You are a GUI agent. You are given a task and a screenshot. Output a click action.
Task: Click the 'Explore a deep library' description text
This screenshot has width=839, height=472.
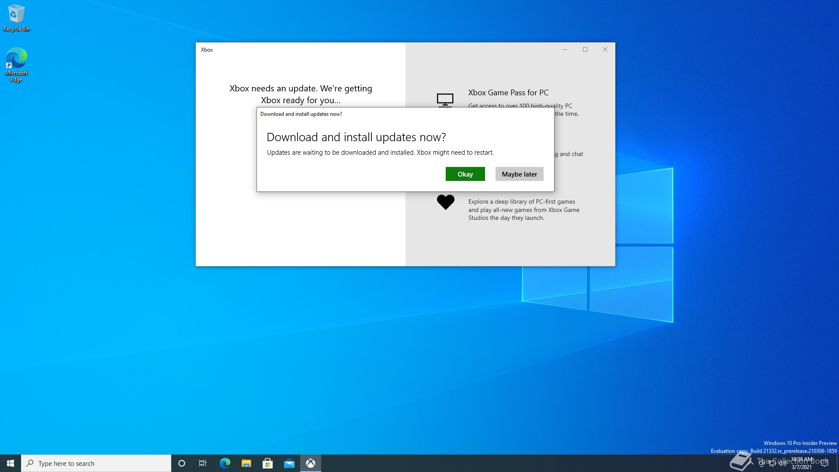pos(524,210)
